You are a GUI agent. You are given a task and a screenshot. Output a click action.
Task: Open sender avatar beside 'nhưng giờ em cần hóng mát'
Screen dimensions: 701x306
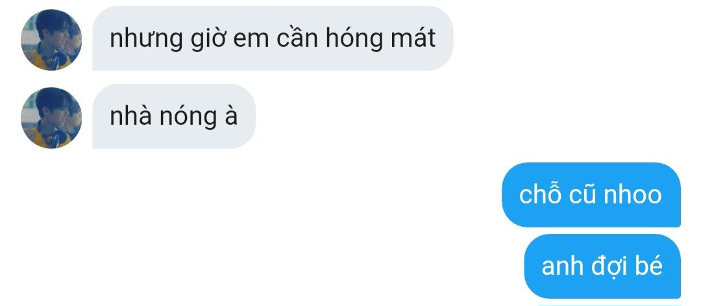click(x=51, y=40)
